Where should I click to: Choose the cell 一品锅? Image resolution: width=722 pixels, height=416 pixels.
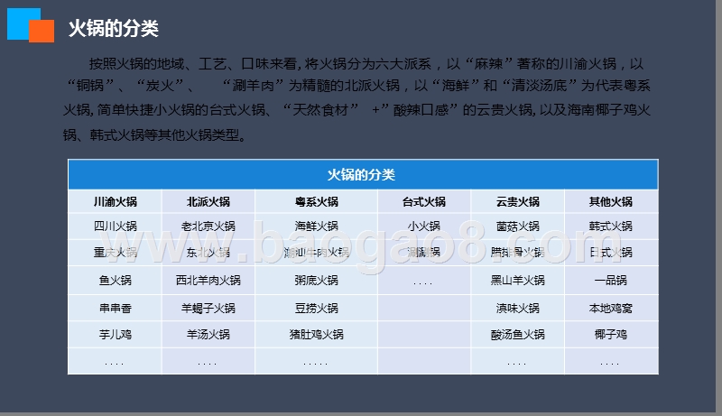tap(611, 280)
